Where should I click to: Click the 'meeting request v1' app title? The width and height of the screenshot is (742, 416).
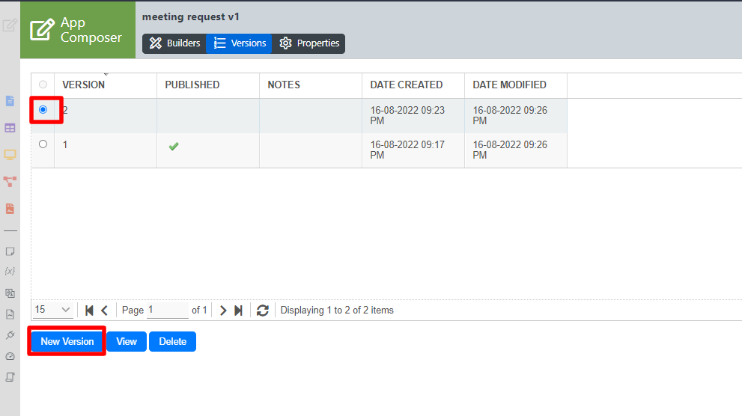pos(191,17)
